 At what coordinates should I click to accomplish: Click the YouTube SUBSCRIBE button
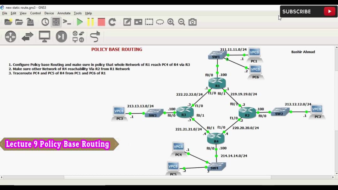[x=308, y=11]
